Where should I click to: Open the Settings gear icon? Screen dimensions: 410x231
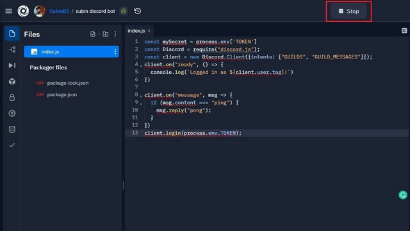coord(12,114)
